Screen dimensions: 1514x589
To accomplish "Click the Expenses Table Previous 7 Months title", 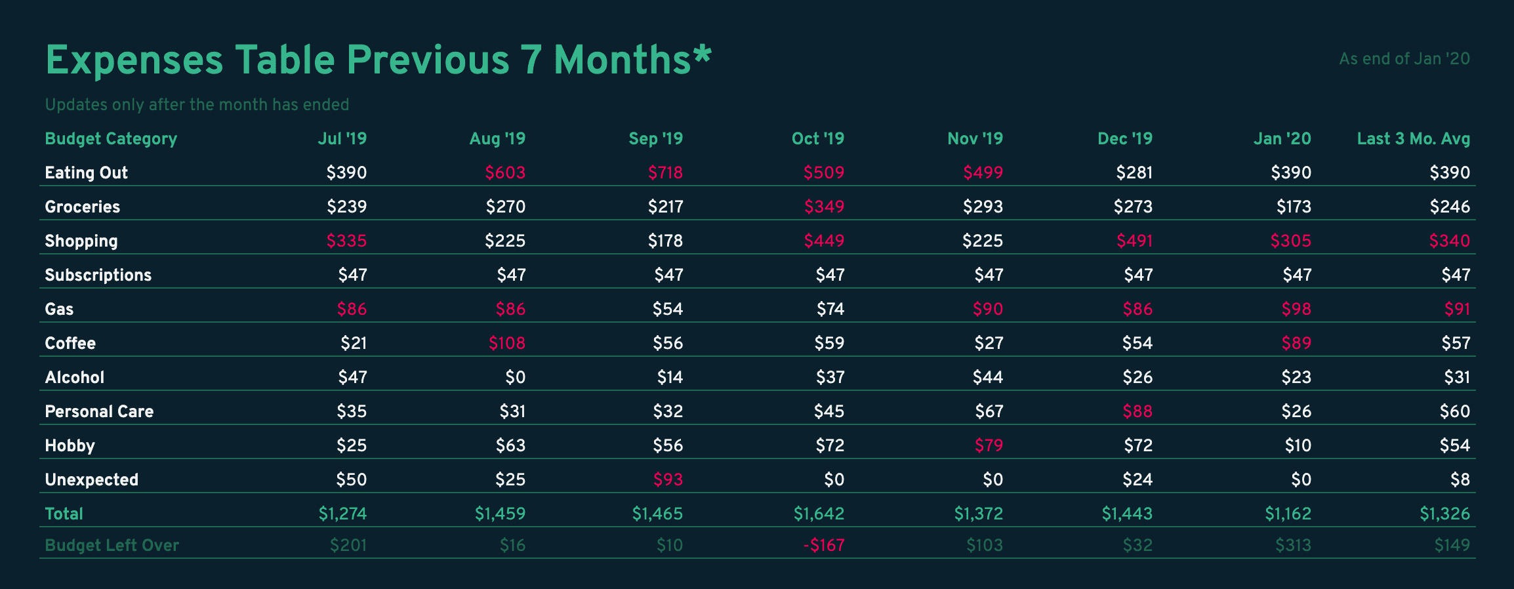I will [x=378, y=60].
